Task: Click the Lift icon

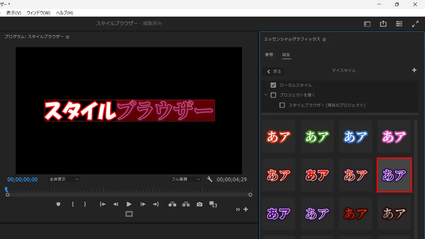Action: coord(172,204)
